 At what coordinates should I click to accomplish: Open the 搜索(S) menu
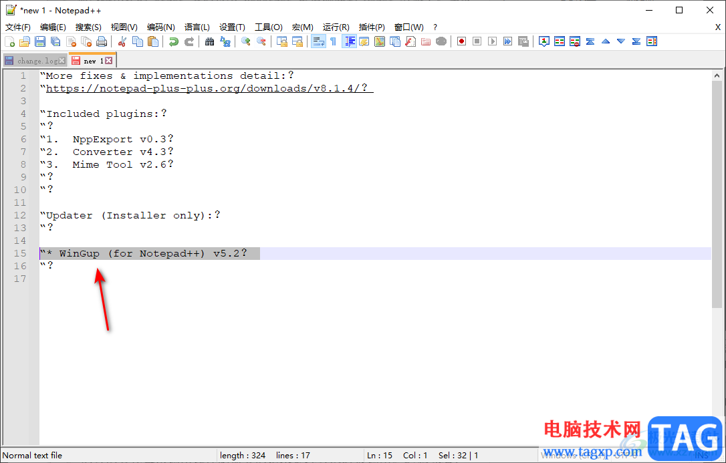pyautogui.click(x=88, y=27)
